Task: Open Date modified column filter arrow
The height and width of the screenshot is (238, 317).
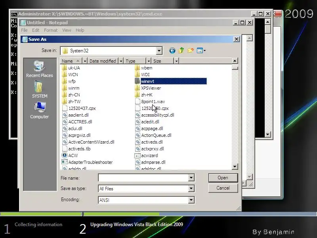Action: 121,61
